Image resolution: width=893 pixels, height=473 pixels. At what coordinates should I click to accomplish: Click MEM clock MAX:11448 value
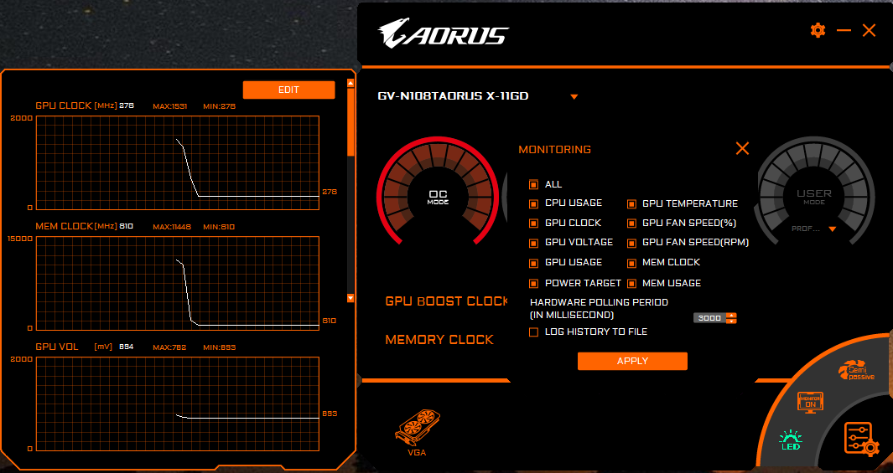point(172,227)
